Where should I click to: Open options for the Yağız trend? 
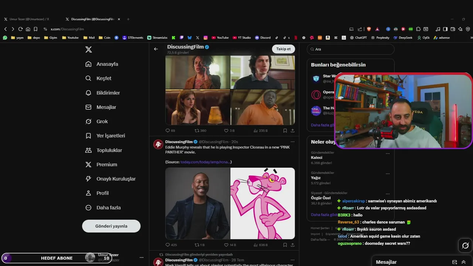pos(388,174)
